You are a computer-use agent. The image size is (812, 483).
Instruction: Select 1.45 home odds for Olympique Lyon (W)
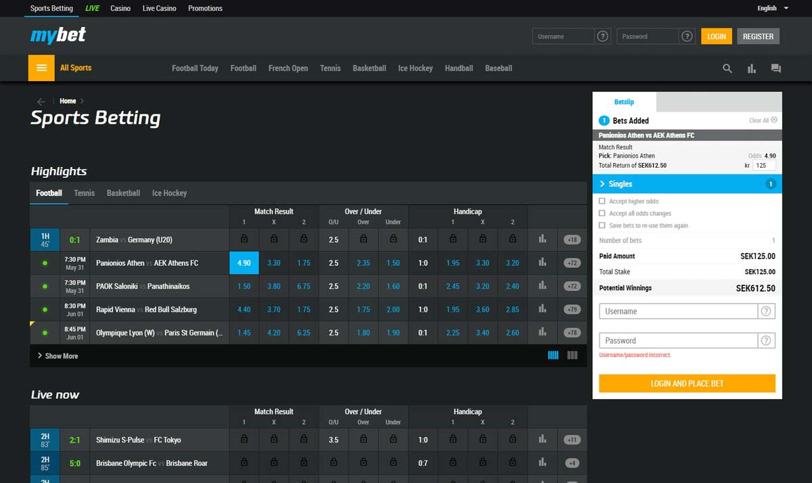tap(244, 333)
